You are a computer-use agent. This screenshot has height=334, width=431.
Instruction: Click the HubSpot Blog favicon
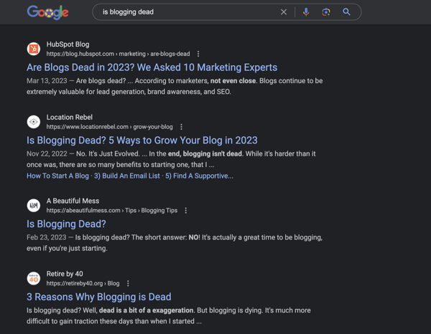point(34,49)
